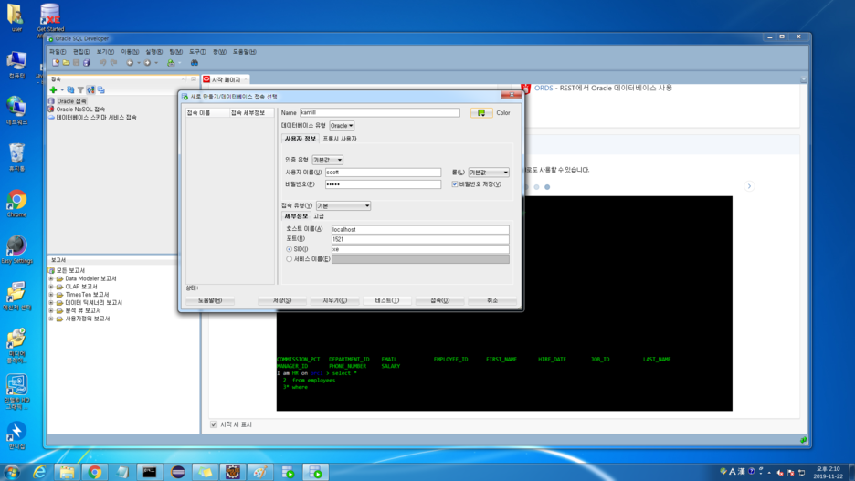Click the Back navigation circle icon
Viewport: 855px width, 481px height.
pyautogui.click(x=130, y=63)
